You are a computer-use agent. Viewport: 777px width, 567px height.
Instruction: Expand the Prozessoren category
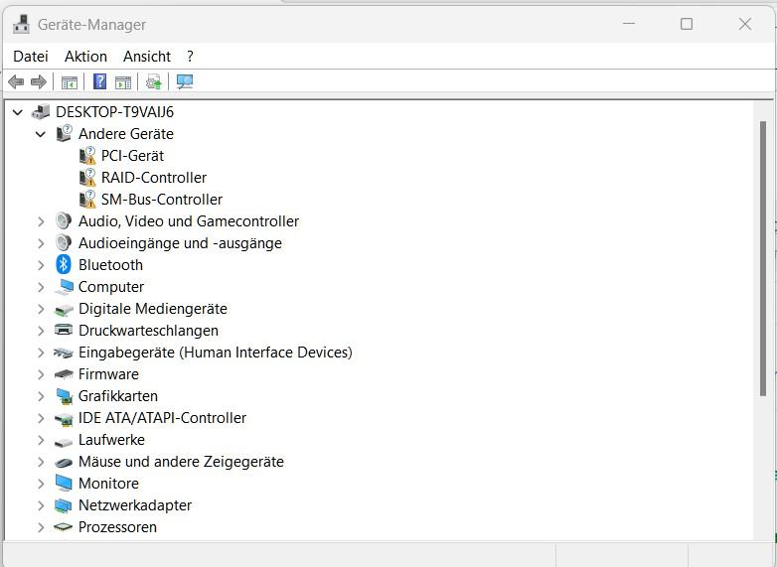[x=41, y=527]
